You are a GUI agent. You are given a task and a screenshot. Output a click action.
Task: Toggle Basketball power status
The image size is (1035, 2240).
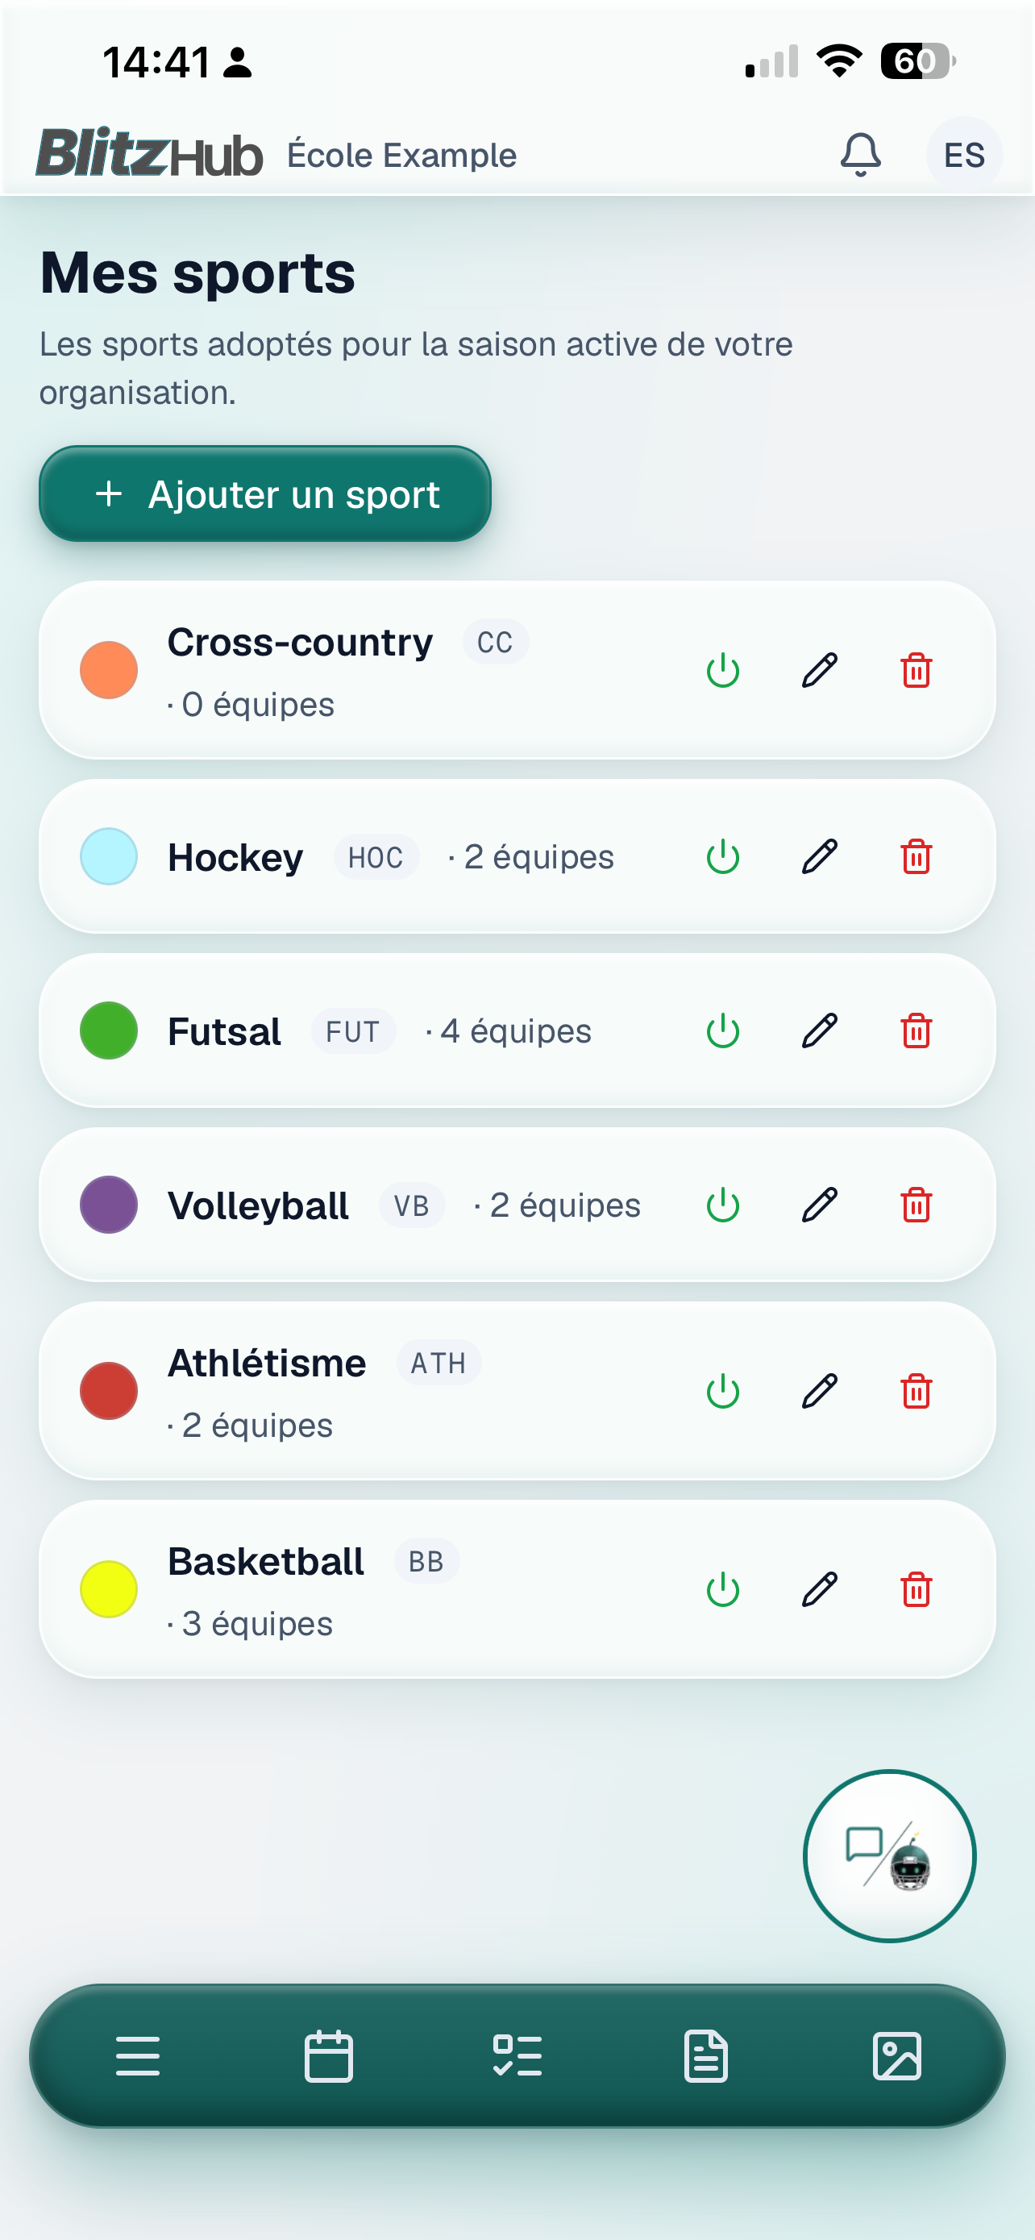(x=723, y=1589)
